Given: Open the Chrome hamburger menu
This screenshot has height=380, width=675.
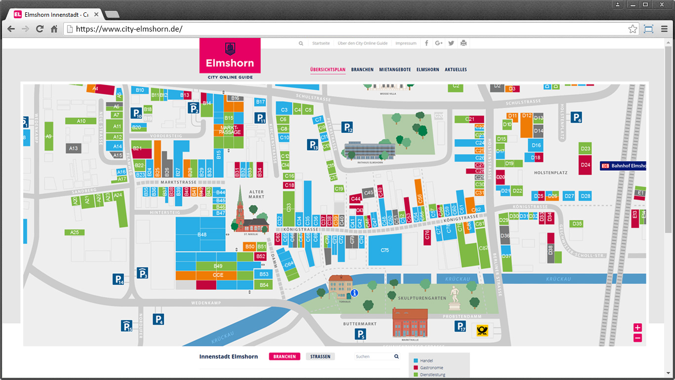Looking at the screenshot, I should 664,29.
